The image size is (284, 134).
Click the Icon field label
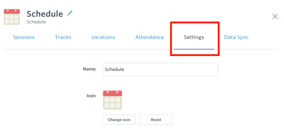click(x=91, y=96)
